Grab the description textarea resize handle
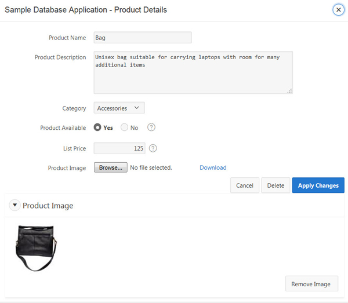The width and height of the screenshot is (348, 303). (289, 90)
